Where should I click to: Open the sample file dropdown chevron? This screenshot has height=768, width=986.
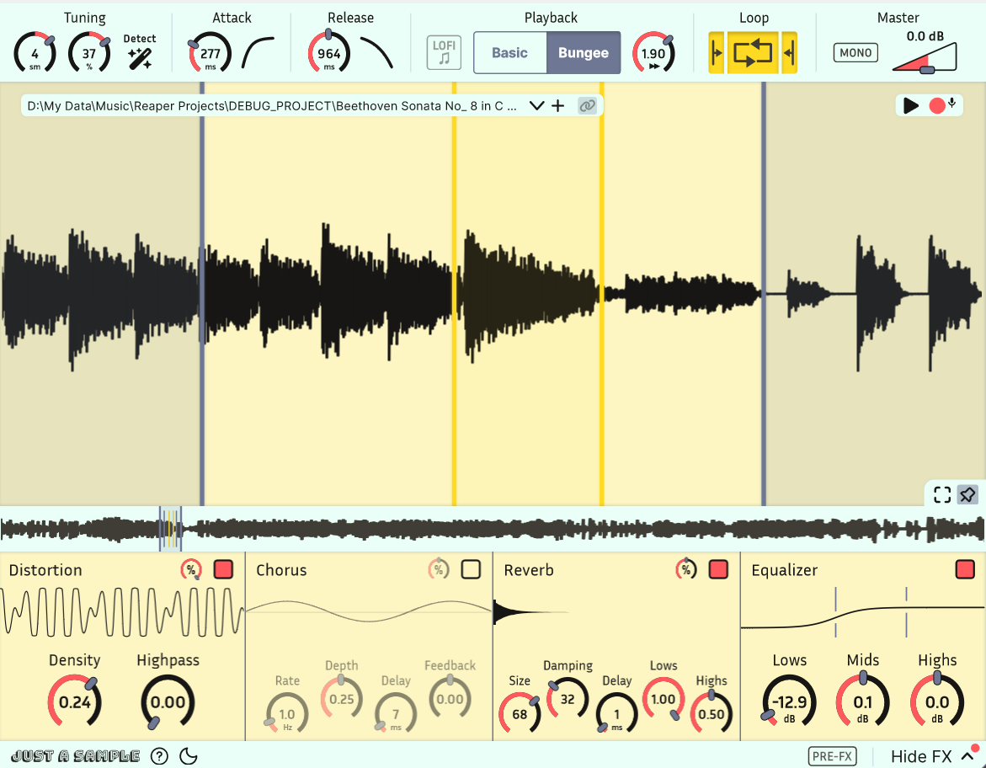pos(536,105)
